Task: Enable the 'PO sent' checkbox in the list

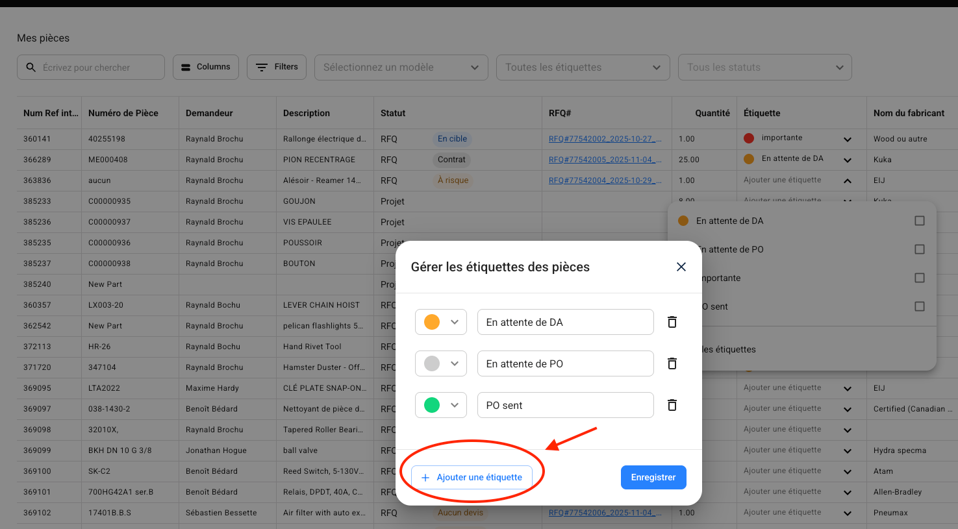Action: (x=919, y=306)
